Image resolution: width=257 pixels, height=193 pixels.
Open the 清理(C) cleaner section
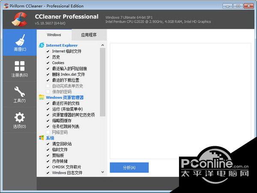20,42
